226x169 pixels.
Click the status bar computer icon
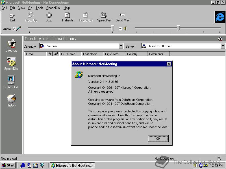tap(219, 159)
